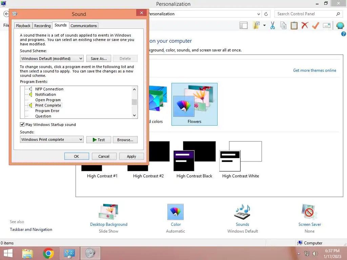
Task: Click the speaker icon beside Print Complete
Action: [30, 105]
